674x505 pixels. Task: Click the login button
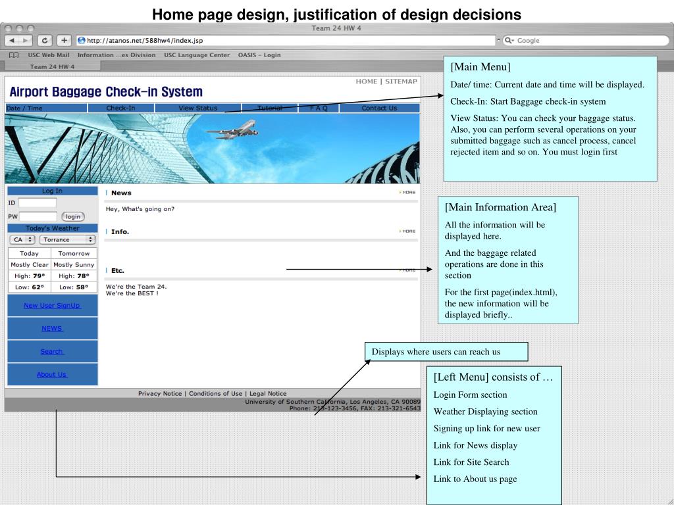(73, 216)
